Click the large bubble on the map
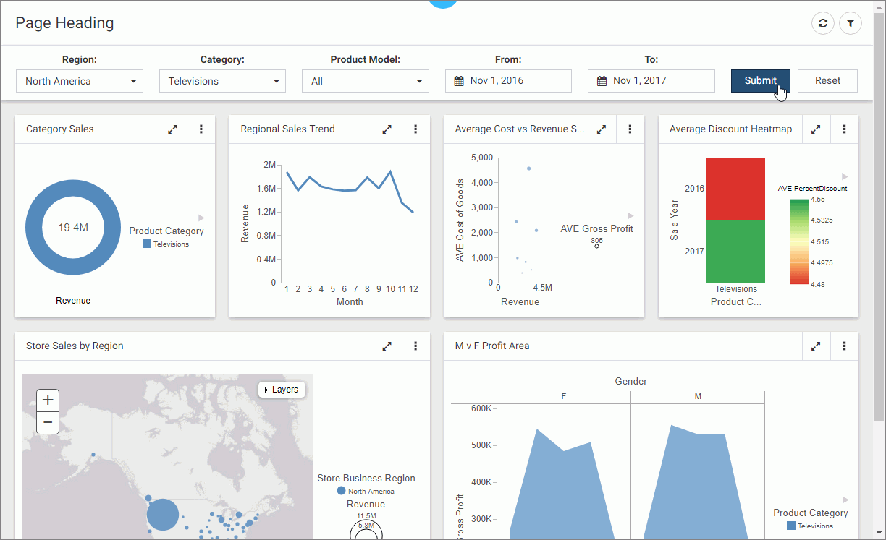This screenshot has height=540, width=886. click(163, 515)
